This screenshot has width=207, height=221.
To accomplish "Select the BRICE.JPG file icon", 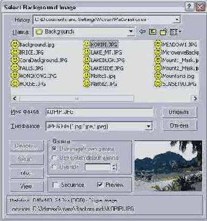I will point(15,52).
